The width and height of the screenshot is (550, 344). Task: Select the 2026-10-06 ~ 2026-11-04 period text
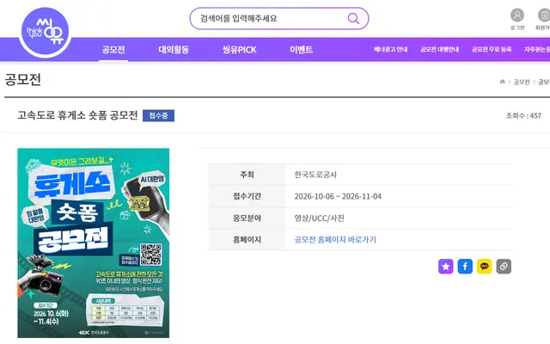[x=338, y=196]
